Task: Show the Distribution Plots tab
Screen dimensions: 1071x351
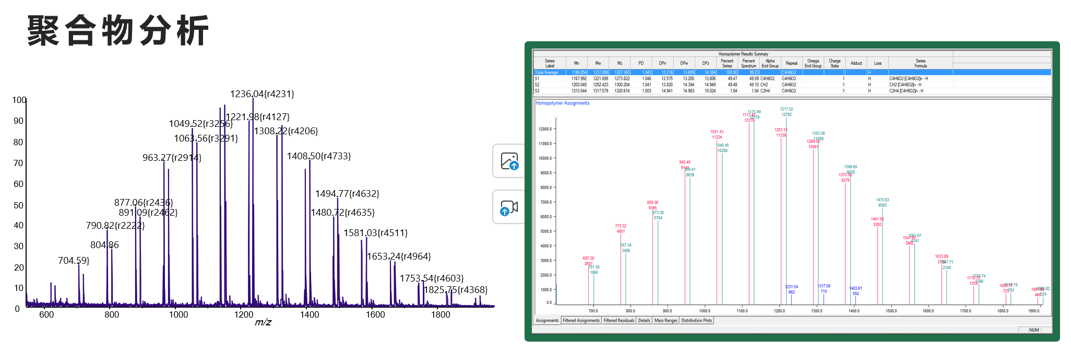Action: (696, 321)
